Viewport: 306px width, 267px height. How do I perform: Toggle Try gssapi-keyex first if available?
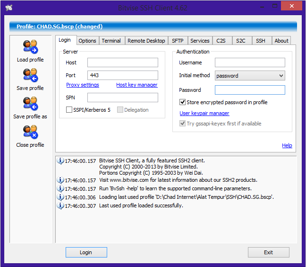[182, 124]
